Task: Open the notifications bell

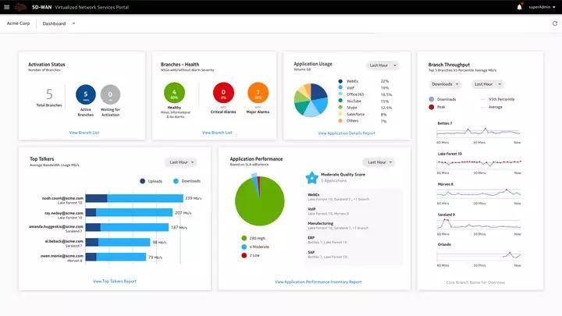Action: (x=519, y=7)
